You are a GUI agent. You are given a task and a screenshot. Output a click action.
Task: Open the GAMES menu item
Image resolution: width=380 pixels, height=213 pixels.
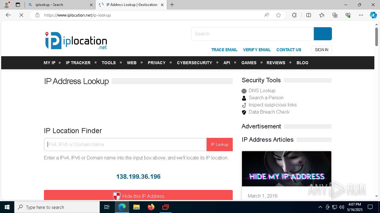[249, 63]
